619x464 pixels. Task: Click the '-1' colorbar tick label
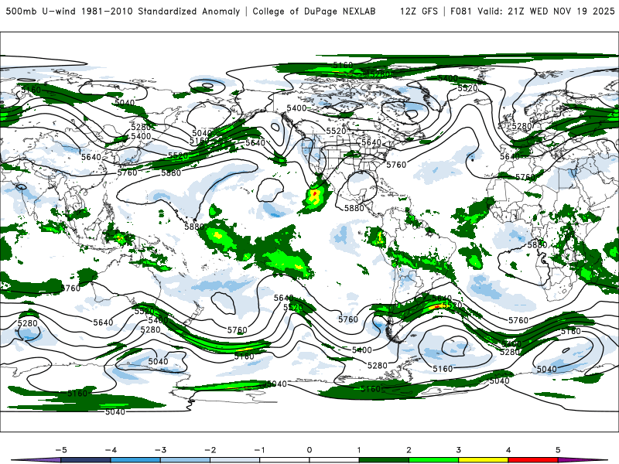[260, 450]
